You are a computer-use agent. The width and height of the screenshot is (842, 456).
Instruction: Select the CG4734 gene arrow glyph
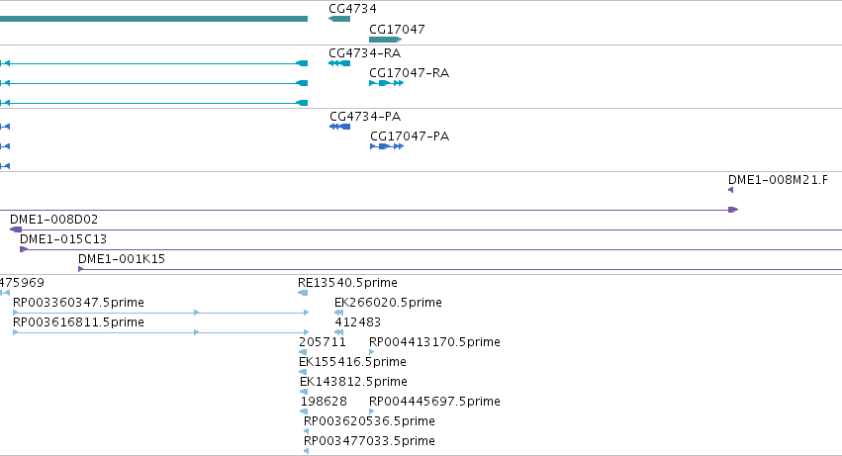339,19
